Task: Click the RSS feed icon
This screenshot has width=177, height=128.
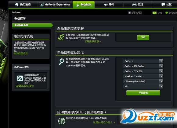Action: (20, 78)
